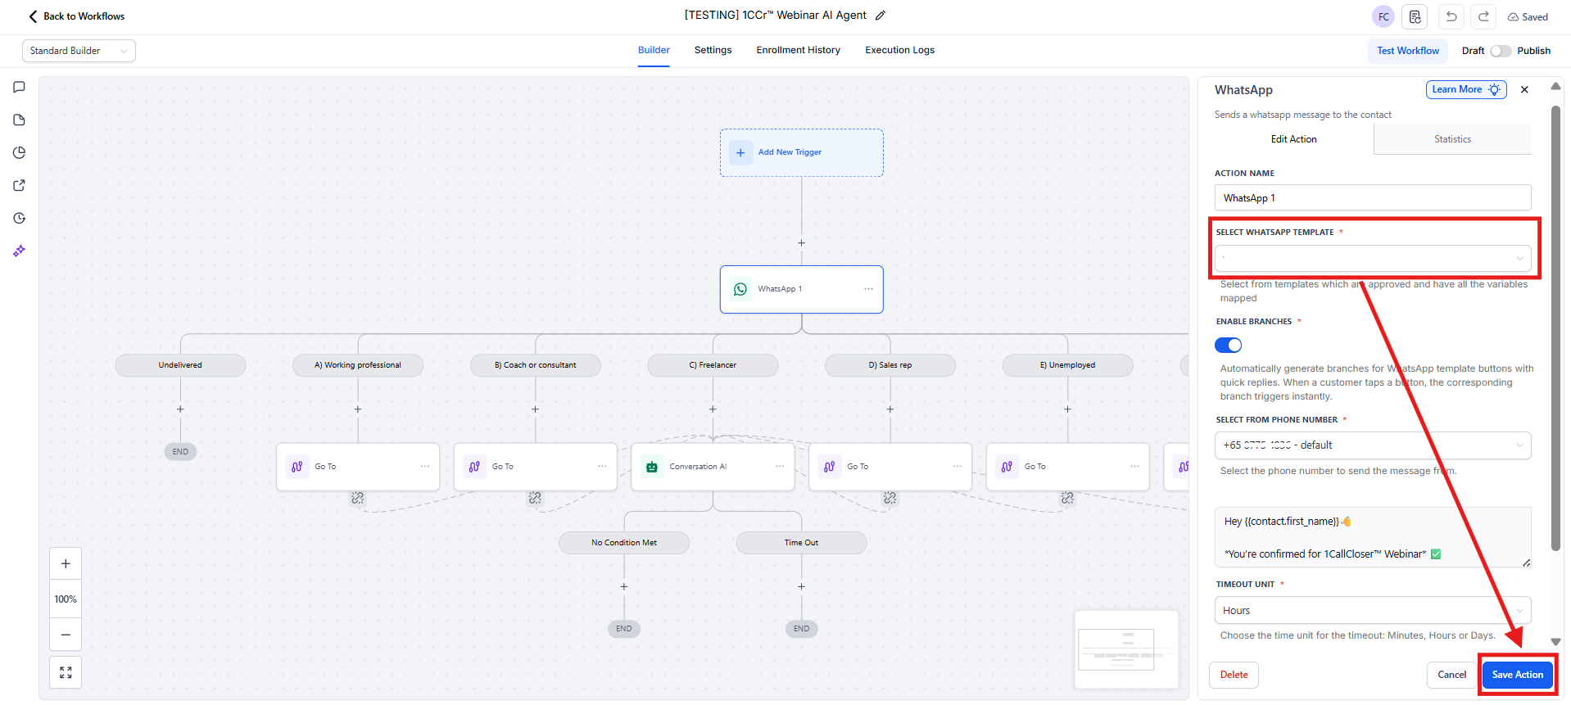This screenshot has width=1571, height=705.
Task: Click the WhatsApp message preview text area
Action: [1373, 537]
